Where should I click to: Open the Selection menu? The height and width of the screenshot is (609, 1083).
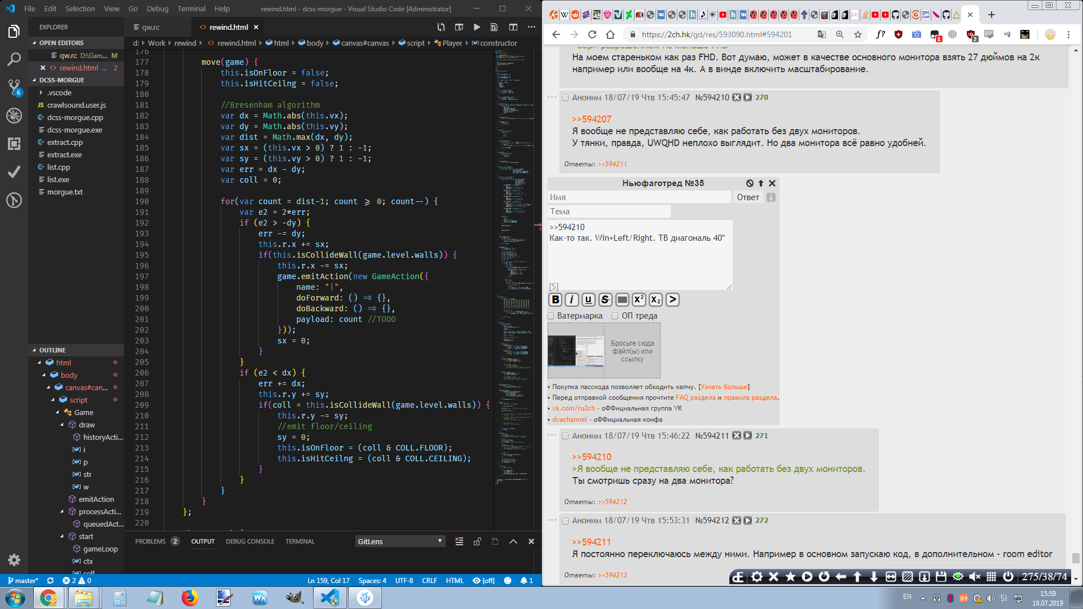point(80,8)
